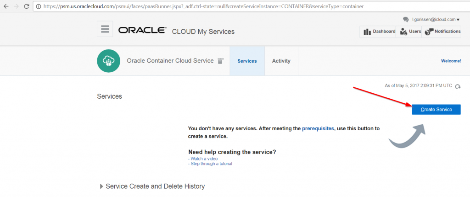470x197 pixels.
Task: Open the service menu icon beside Oracle Container Cloud Service
Action: coord(221,61)
